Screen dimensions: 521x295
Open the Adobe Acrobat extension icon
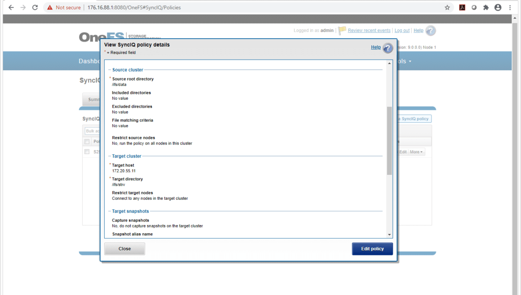tap(462, 7)
